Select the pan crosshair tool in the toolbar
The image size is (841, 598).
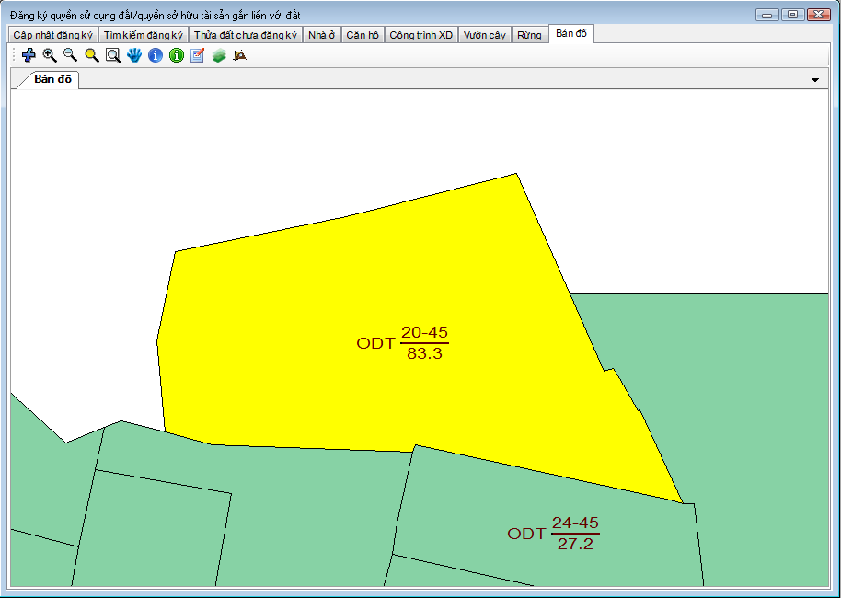click(x=28, y=55)
